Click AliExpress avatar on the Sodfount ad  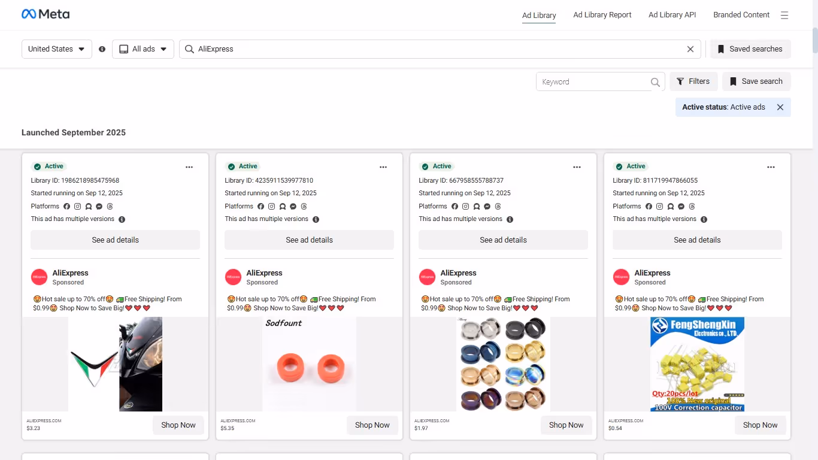coord(233,277)
